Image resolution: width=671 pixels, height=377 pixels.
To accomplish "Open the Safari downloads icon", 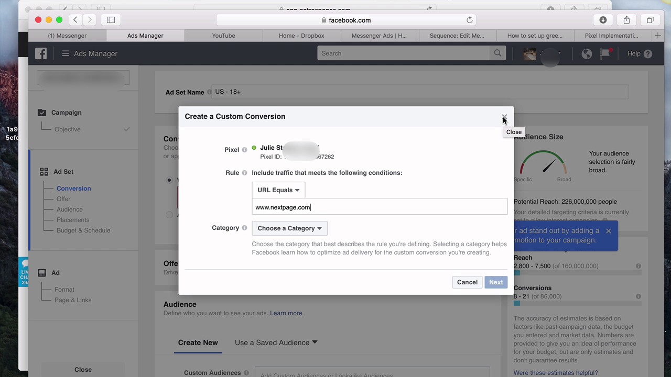I will pyautogui.click(x=603, y=20).
